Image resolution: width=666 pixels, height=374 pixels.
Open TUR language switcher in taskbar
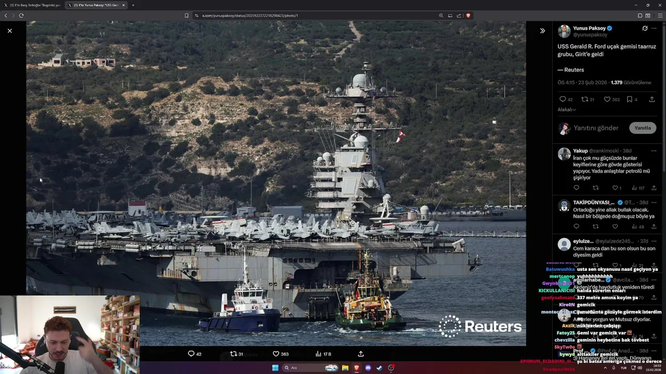point(623,368)
